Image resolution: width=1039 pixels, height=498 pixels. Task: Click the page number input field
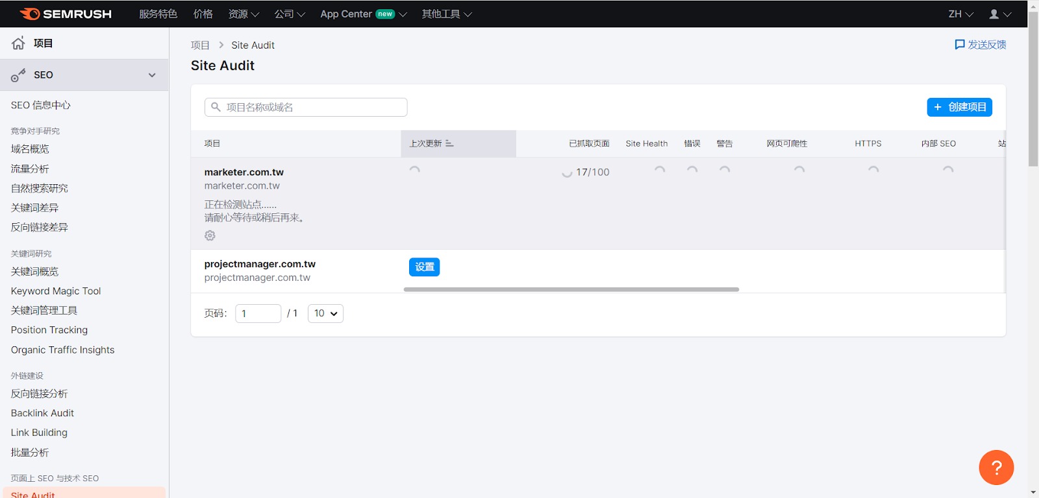coord(258,313)
